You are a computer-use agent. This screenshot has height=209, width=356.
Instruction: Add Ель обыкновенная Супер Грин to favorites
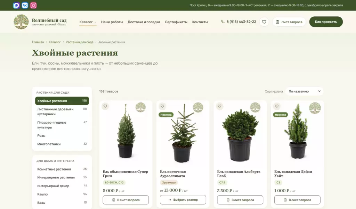click(105, 106)
